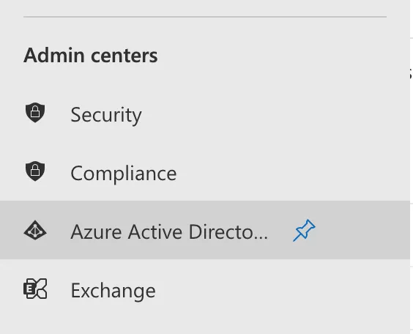This screenshot has width=413, height=334.
Task: Click the page content strip beside navigation
Action: point(412,167)
